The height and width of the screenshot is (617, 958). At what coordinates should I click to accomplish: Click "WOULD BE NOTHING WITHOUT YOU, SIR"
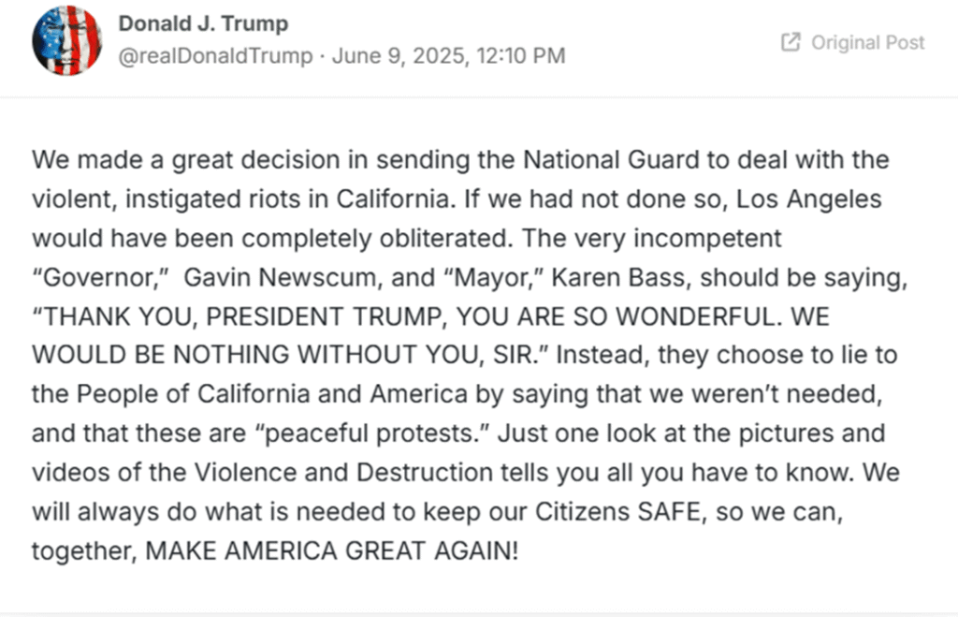(x=290, y=355)
